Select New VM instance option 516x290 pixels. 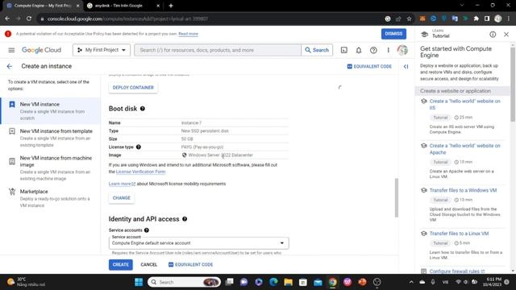coord(50,111)
